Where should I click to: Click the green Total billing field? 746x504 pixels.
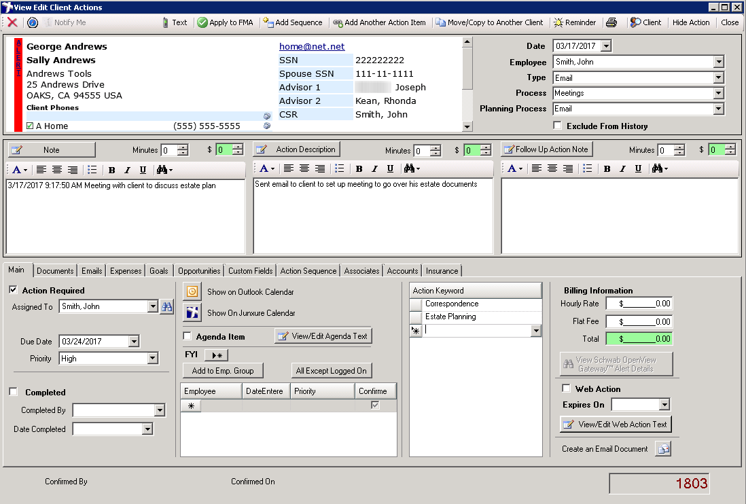click(x=638, y=338)
